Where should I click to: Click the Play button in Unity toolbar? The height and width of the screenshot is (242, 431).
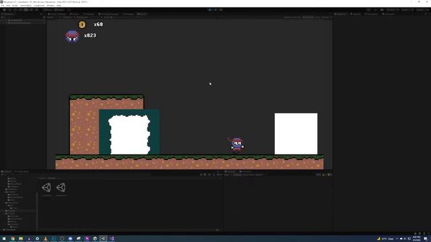(209, 9)
